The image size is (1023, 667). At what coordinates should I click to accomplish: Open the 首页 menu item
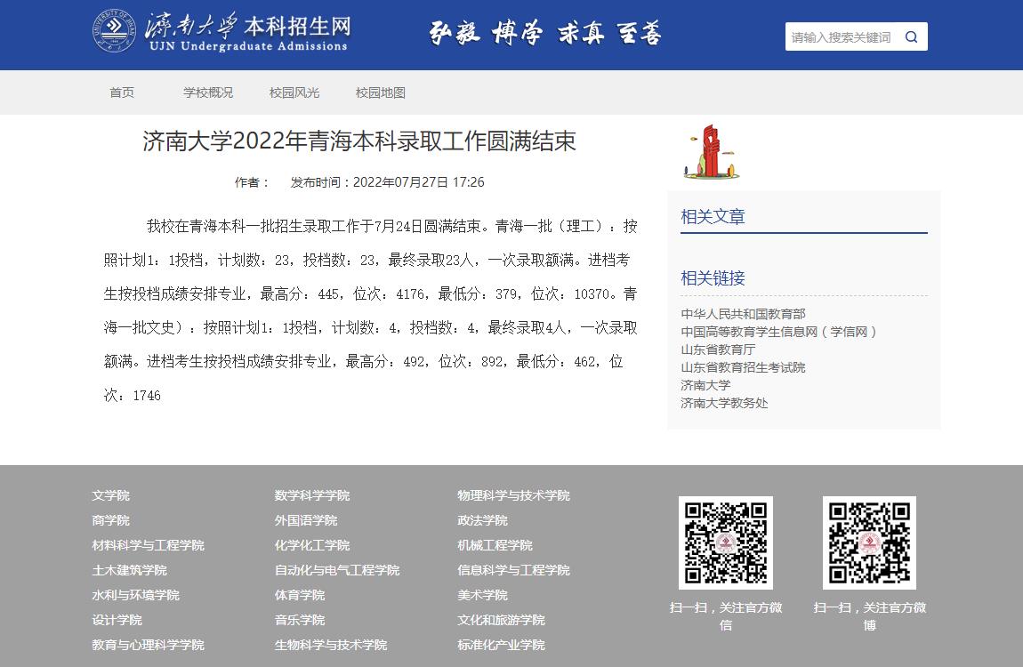122,92
